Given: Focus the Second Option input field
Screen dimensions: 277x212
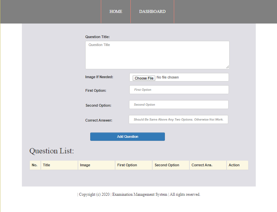Looking at the screenshot, I should [x=178, y=105].
